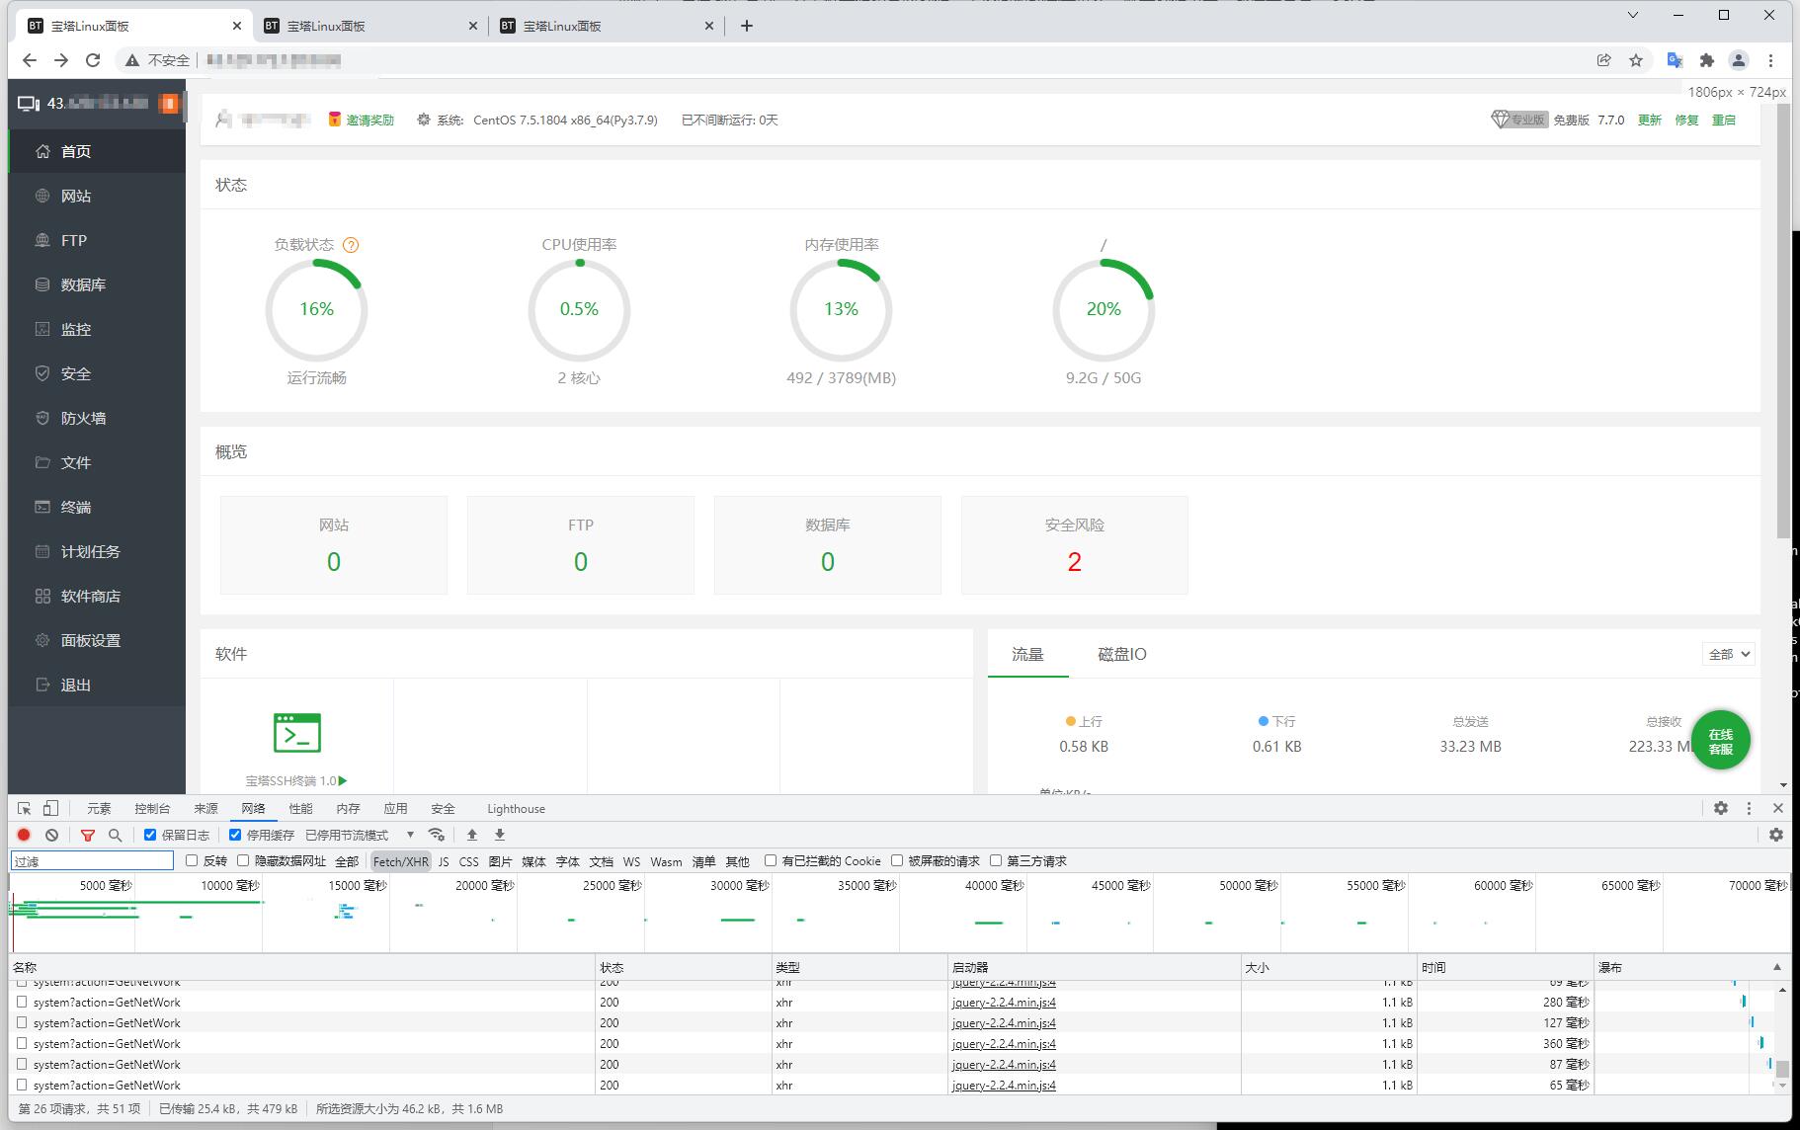Click the 内存使用率 13% memory gauge

[841, 309]
